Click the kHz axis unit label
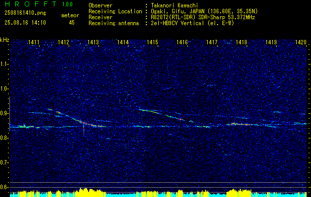311x197 pixels. click(x=4, y=40)
